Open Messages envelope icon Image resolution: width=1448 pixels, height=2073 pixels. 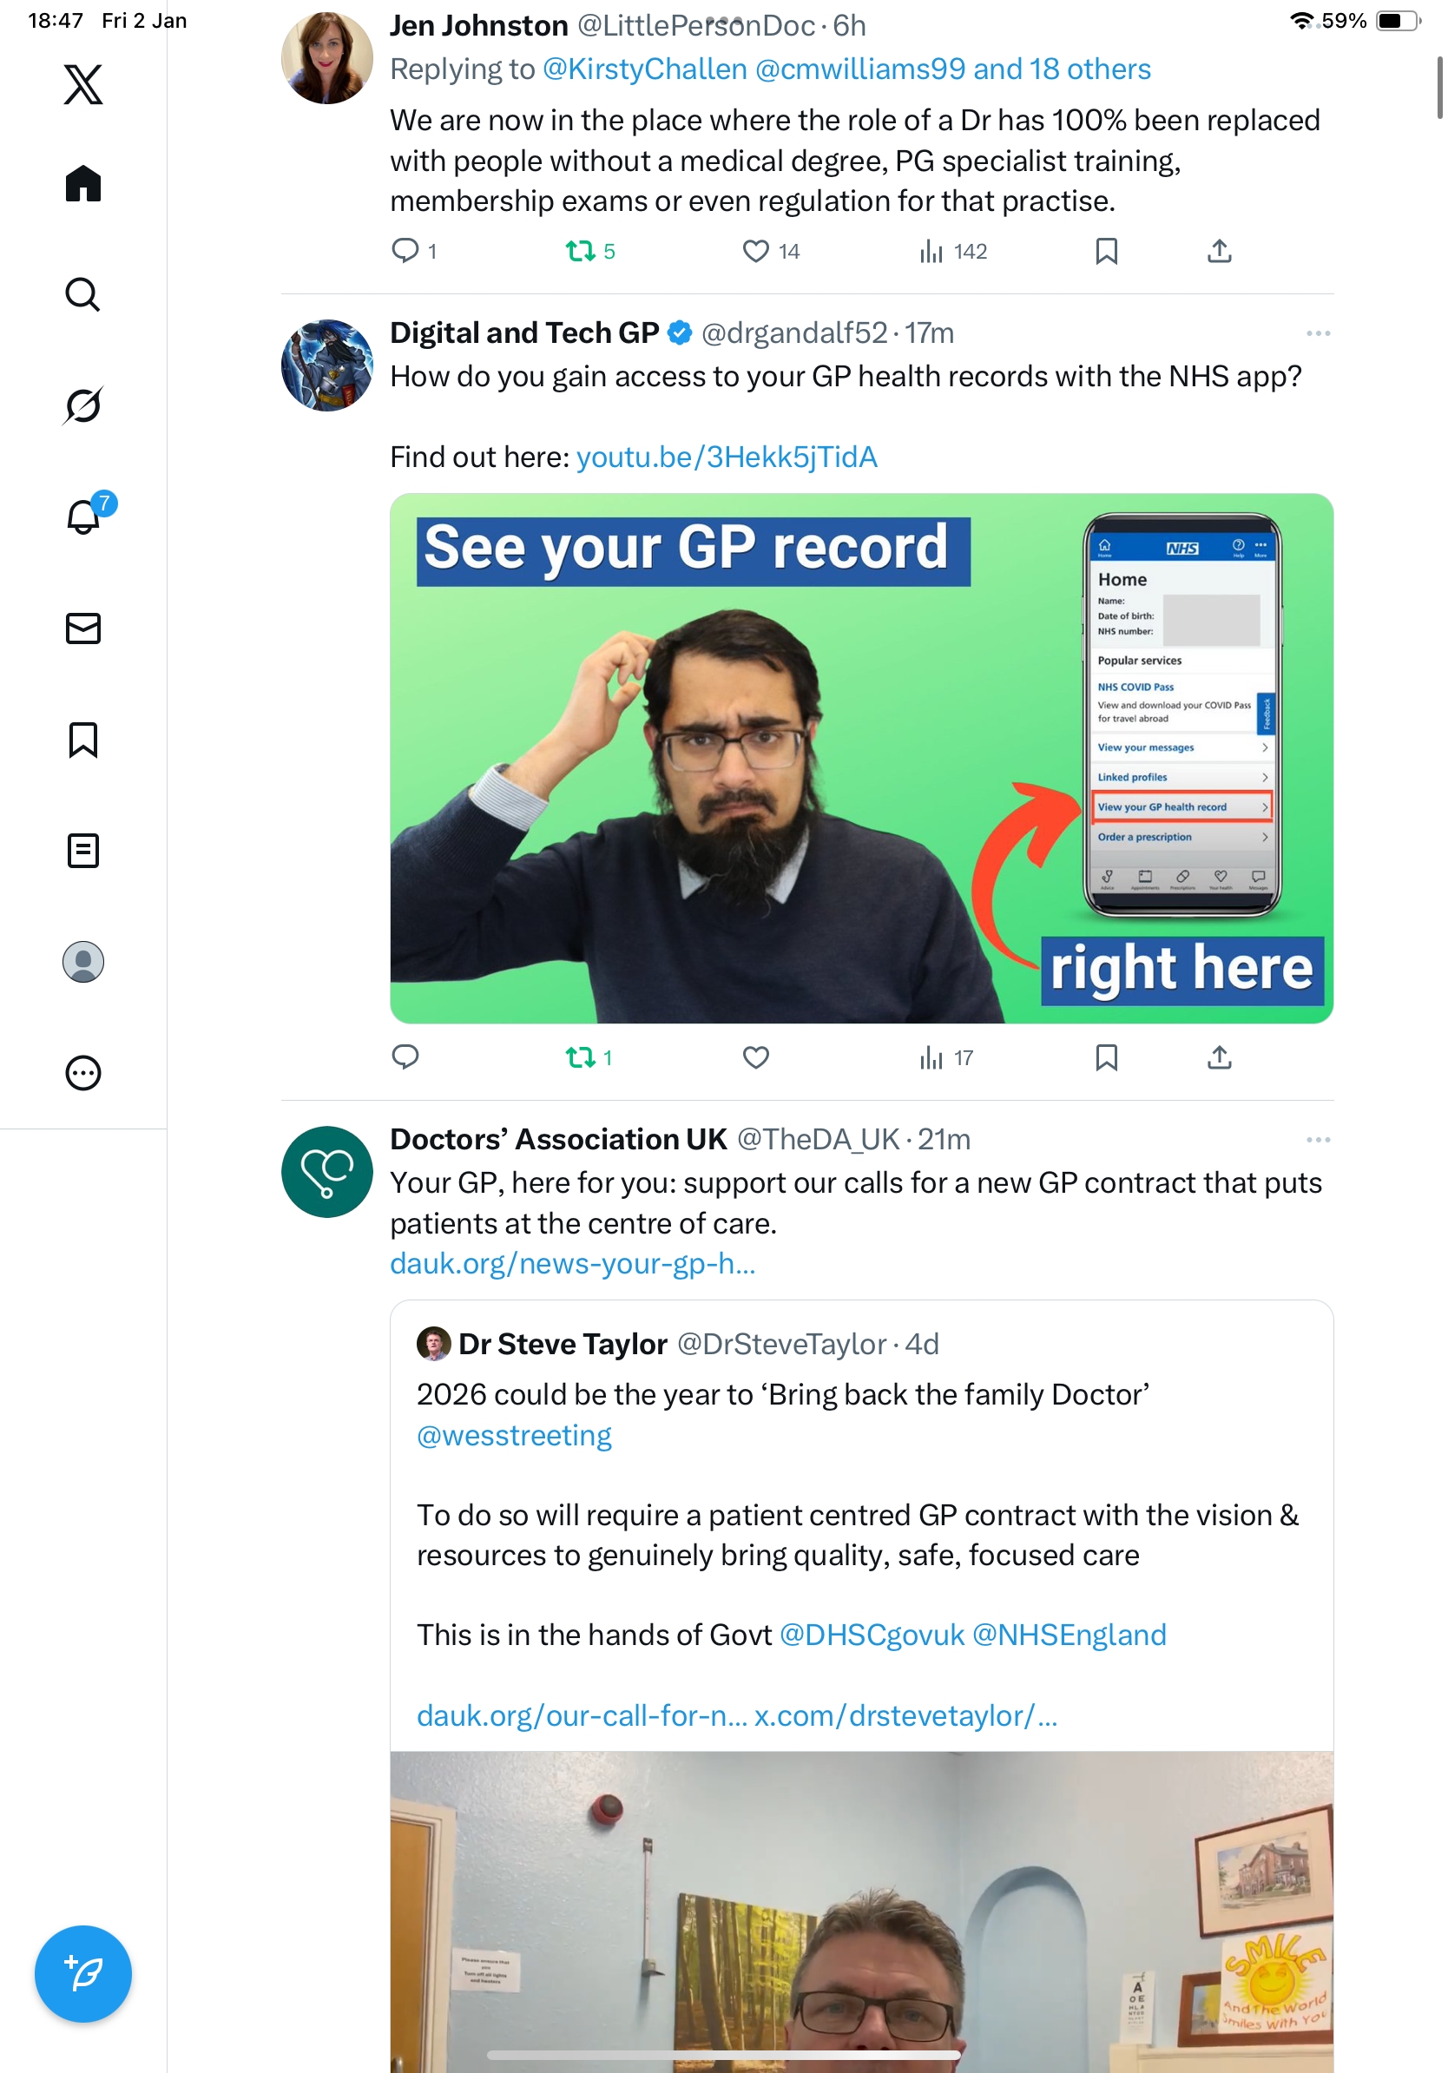coord(83,628)
